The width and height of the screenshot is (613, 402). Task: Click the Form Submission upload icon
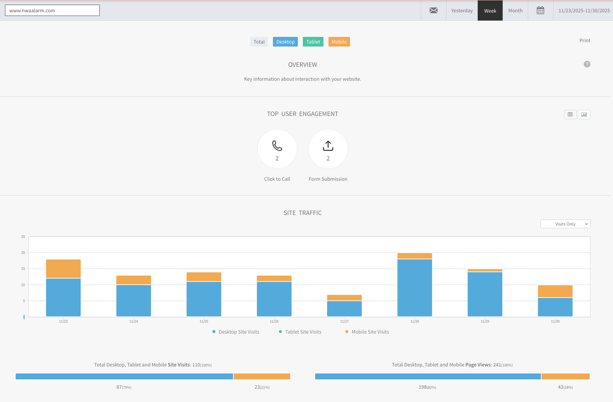point(328,146)
